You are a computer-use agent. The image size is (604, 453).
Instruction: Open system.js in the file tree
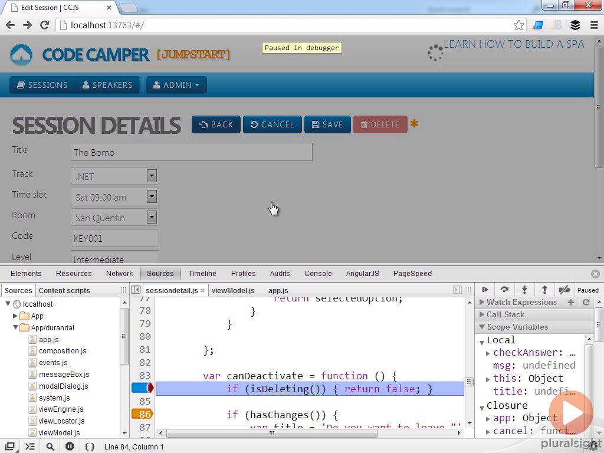(54, 398)
